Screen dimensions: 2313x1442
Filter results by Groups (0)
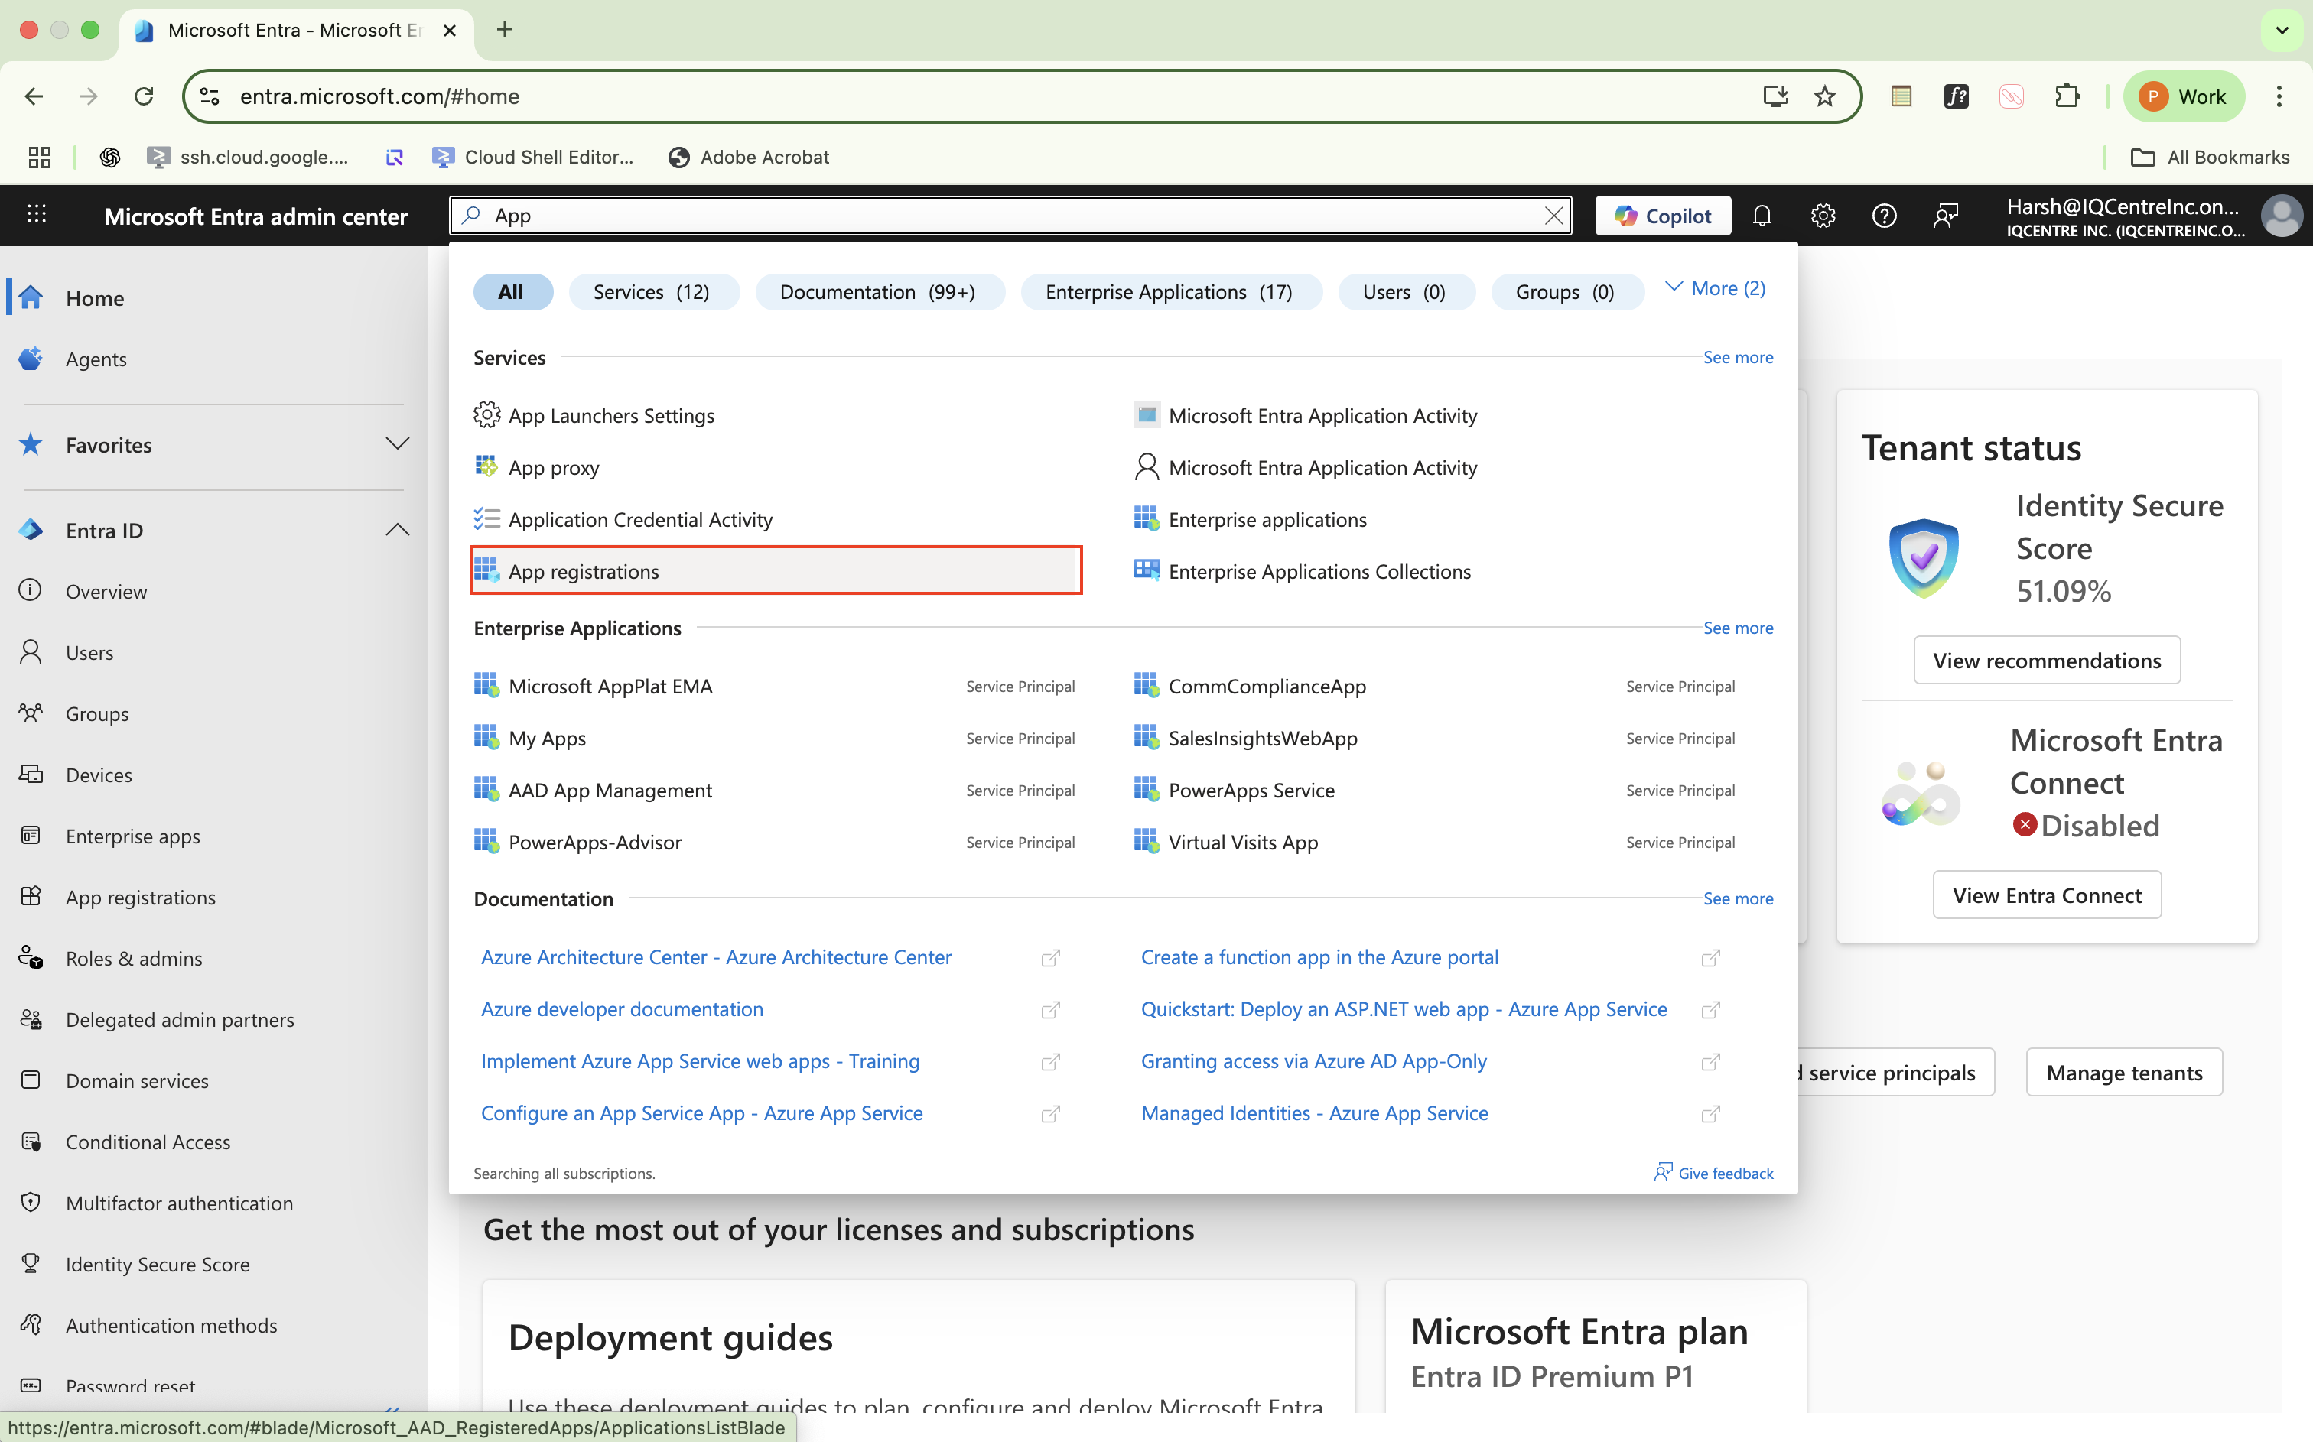point(1566,292)
